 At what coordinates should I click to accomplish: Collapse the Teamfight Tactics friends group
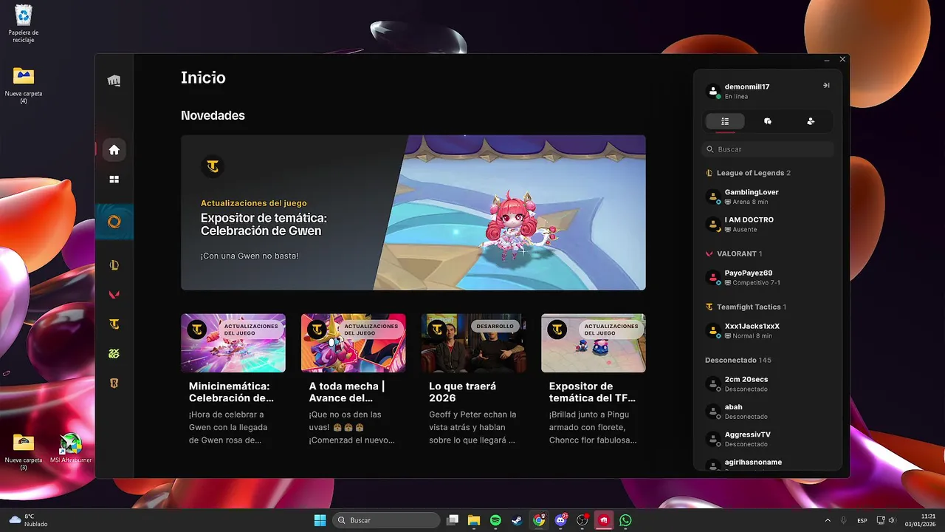tap(746, 307)
